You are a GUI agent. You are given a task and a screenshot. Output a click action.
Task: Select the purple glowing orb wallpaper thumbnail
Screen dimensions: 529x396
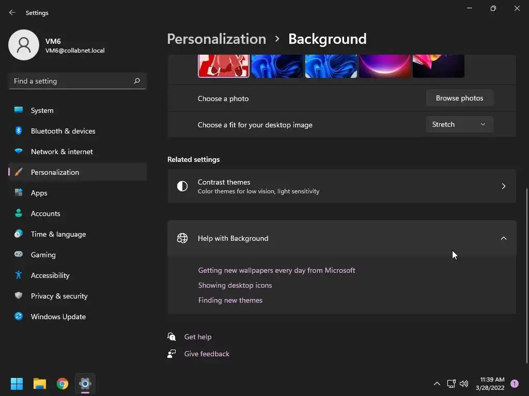(385, 67)
